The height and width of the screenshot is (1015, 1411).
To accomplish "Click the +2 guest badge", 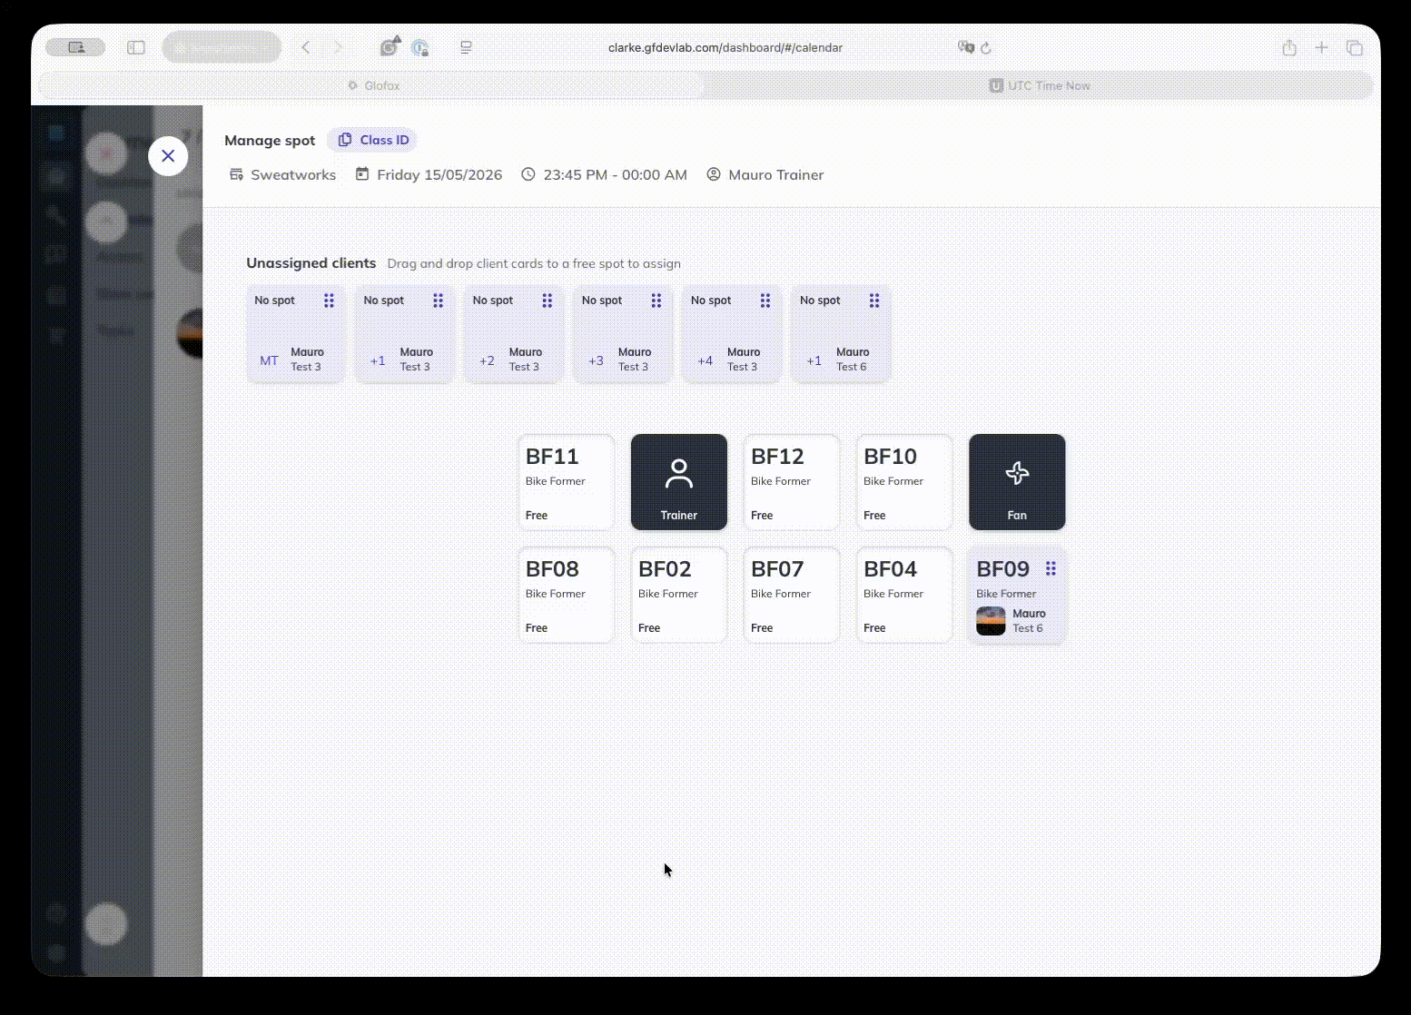I will pos(487,360).
